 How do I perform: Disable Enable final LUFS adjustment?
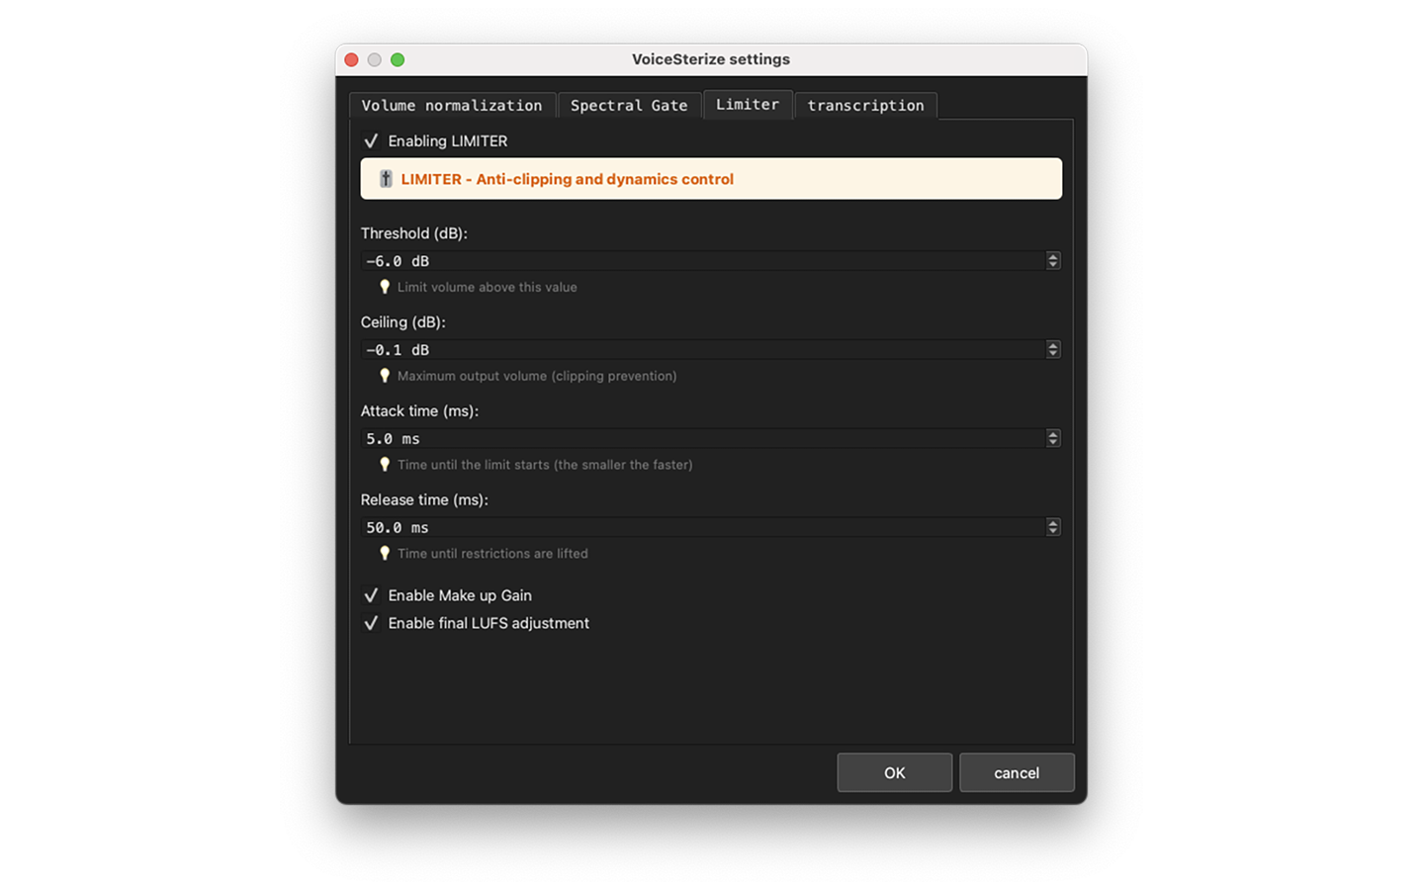tap(371, 623)
